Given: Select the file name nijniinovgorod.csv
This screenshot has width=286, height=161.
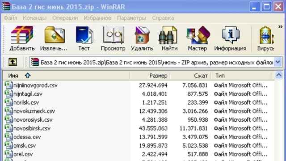Looking at the screenshot, I should [x=35, y=85].
